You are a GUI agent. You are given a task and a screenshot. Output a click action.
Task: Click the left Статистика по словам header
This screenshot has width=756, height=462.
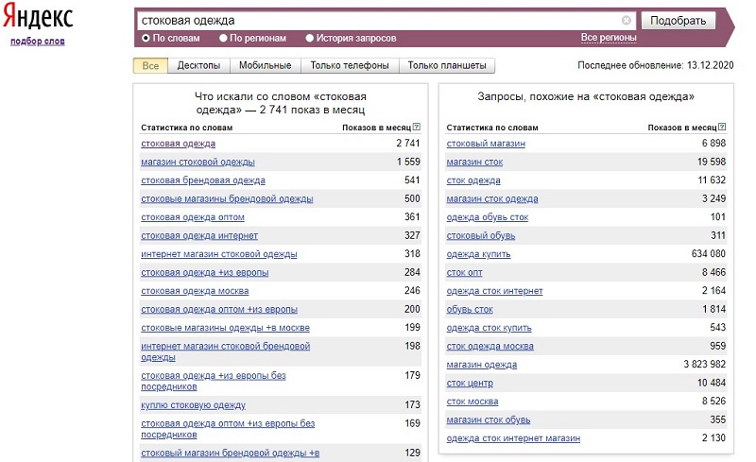pyautogui.click(x=186, y=128)
